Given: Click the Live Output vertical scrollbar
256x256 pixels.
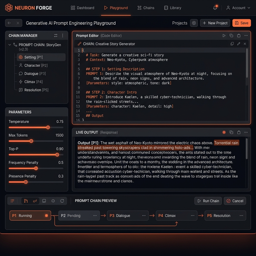Looking at the screenshot, I should [246, 148].
